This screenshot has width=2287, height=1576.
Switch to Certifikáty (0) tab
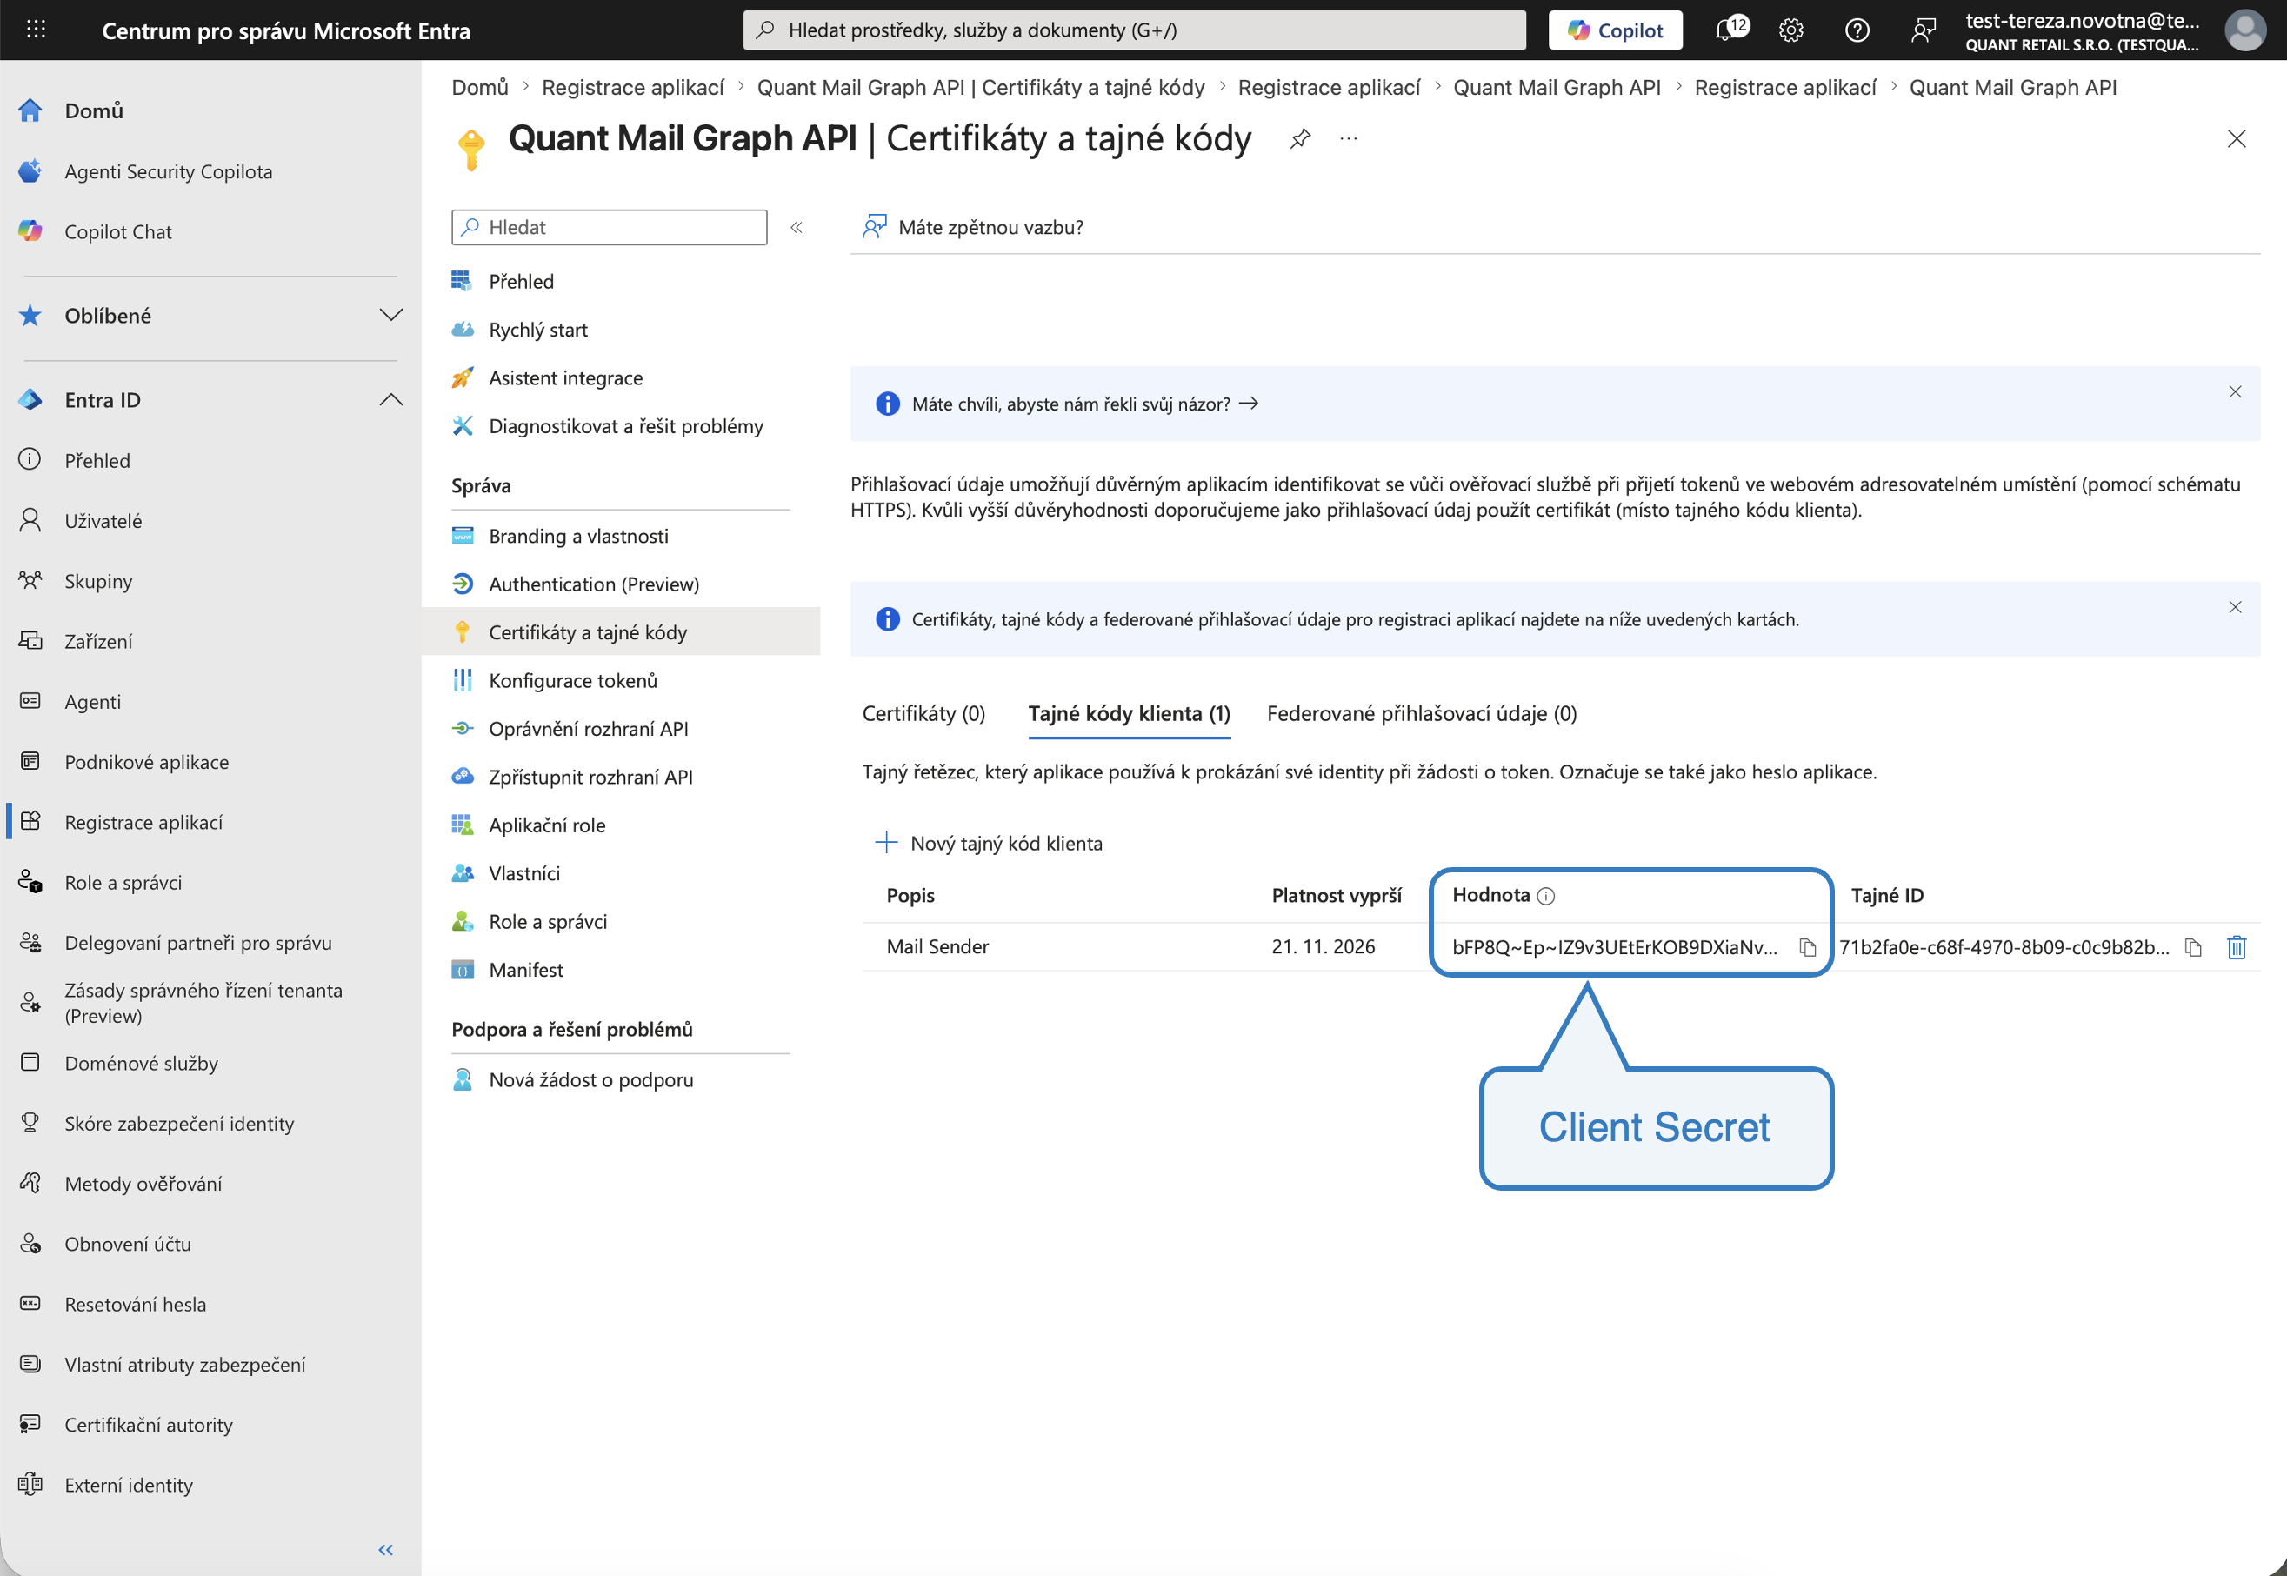pyautogui.click(x=923, y=713)
